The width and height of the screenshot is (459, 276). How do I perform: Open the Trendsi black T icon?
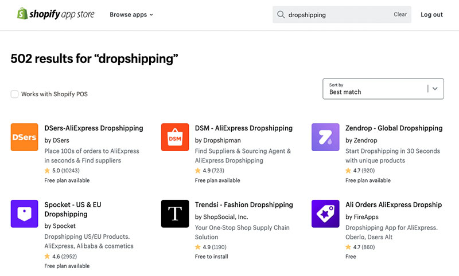click(175, 214)
